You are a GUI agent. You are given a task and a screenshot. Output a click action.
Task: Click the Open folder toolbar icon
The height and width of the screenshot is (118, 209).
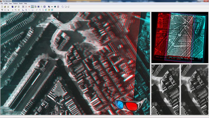(5, 7)
